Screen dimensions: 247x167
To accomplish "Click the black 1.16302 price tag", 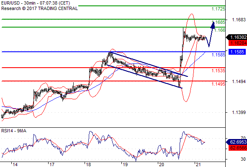I will [237, 38].
